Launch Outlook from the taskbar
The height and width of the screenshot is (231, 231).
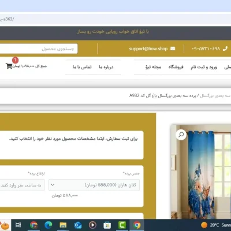coord(78,225)
